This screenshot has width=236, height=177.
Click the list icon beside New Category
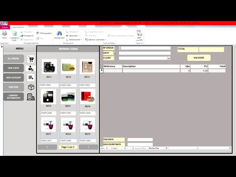(x=31, y=77)
